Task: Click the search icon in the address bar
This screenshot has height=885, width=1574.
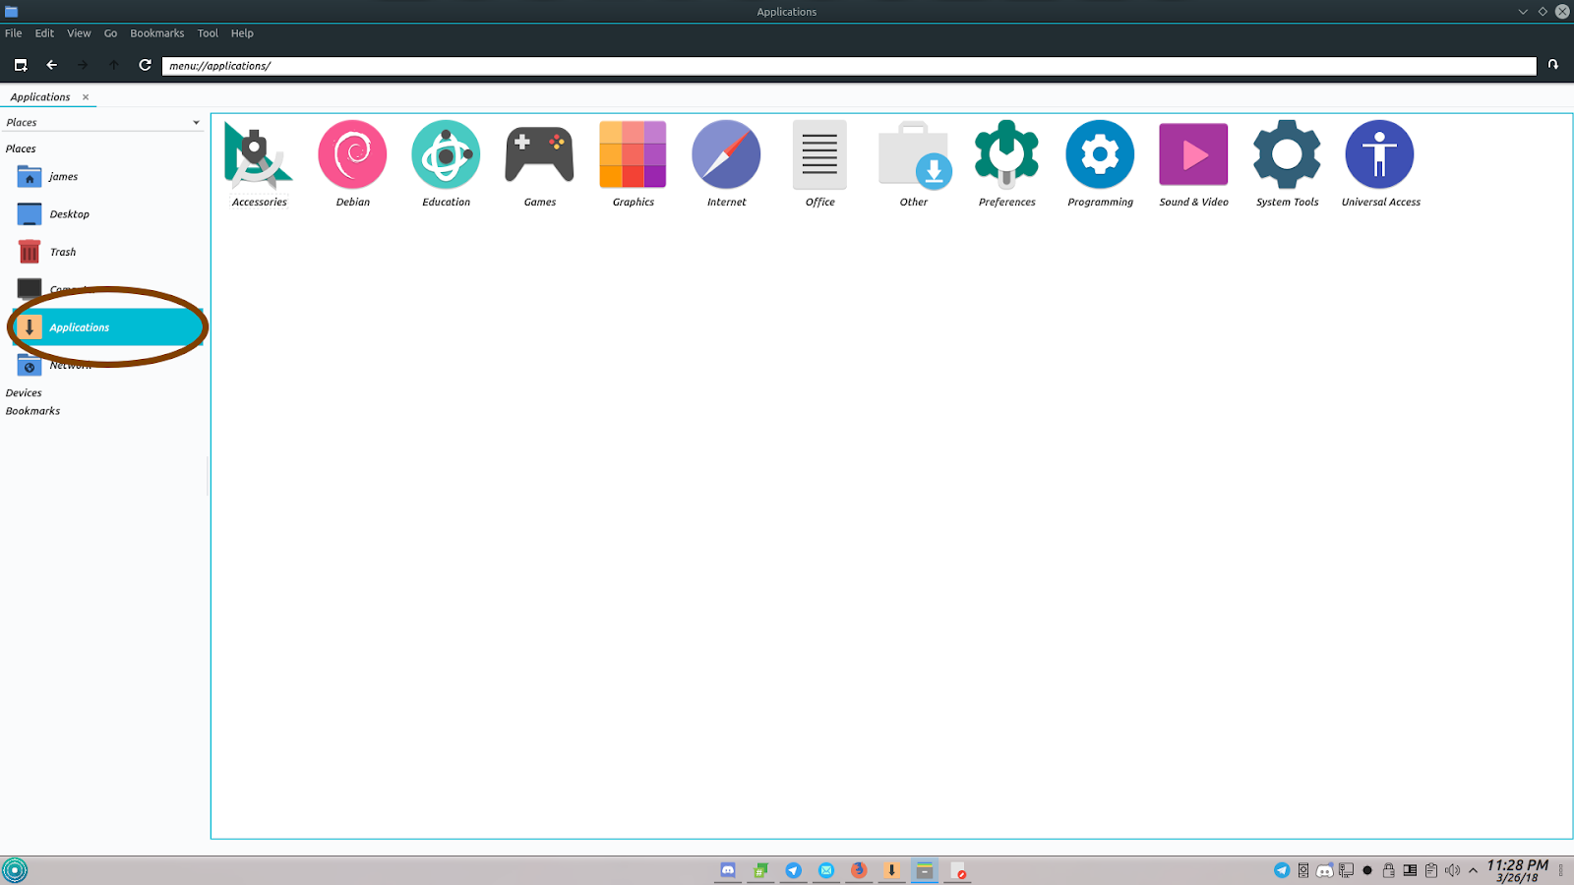Action: click(x=1552, y=65)
